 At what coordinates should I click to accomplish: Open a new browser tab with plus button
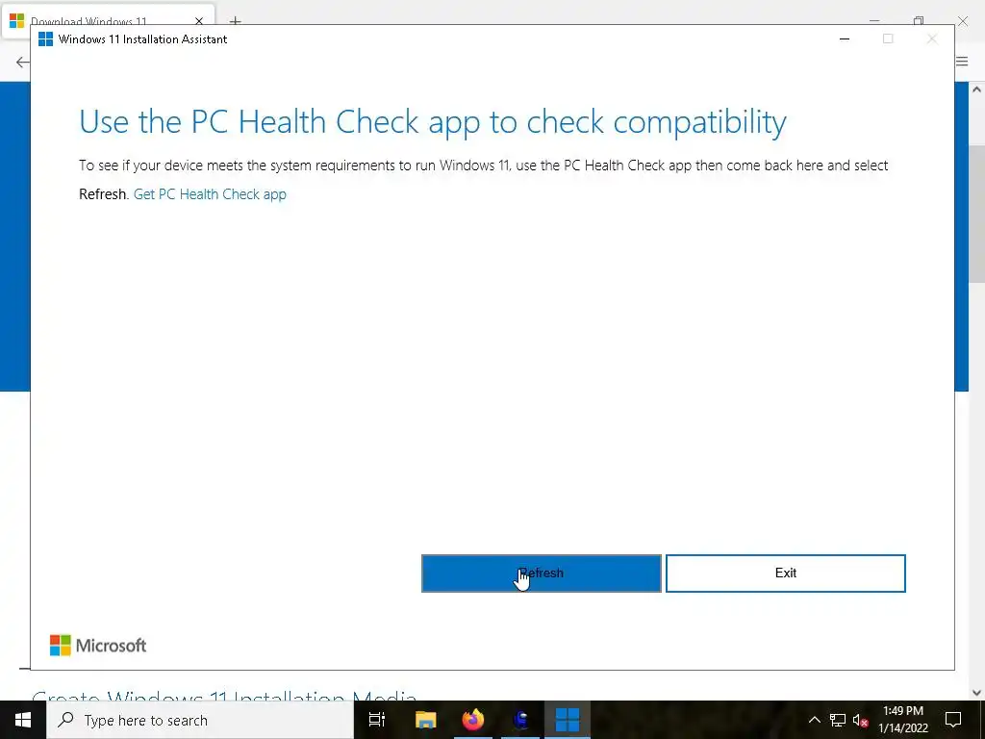click(235, 21)
